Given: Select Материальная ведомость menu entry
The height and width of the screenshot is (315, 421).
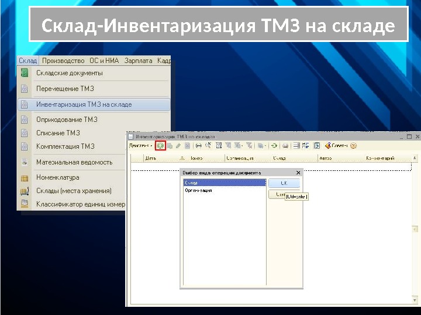Looking at the screenshot, I should [72, 162].
